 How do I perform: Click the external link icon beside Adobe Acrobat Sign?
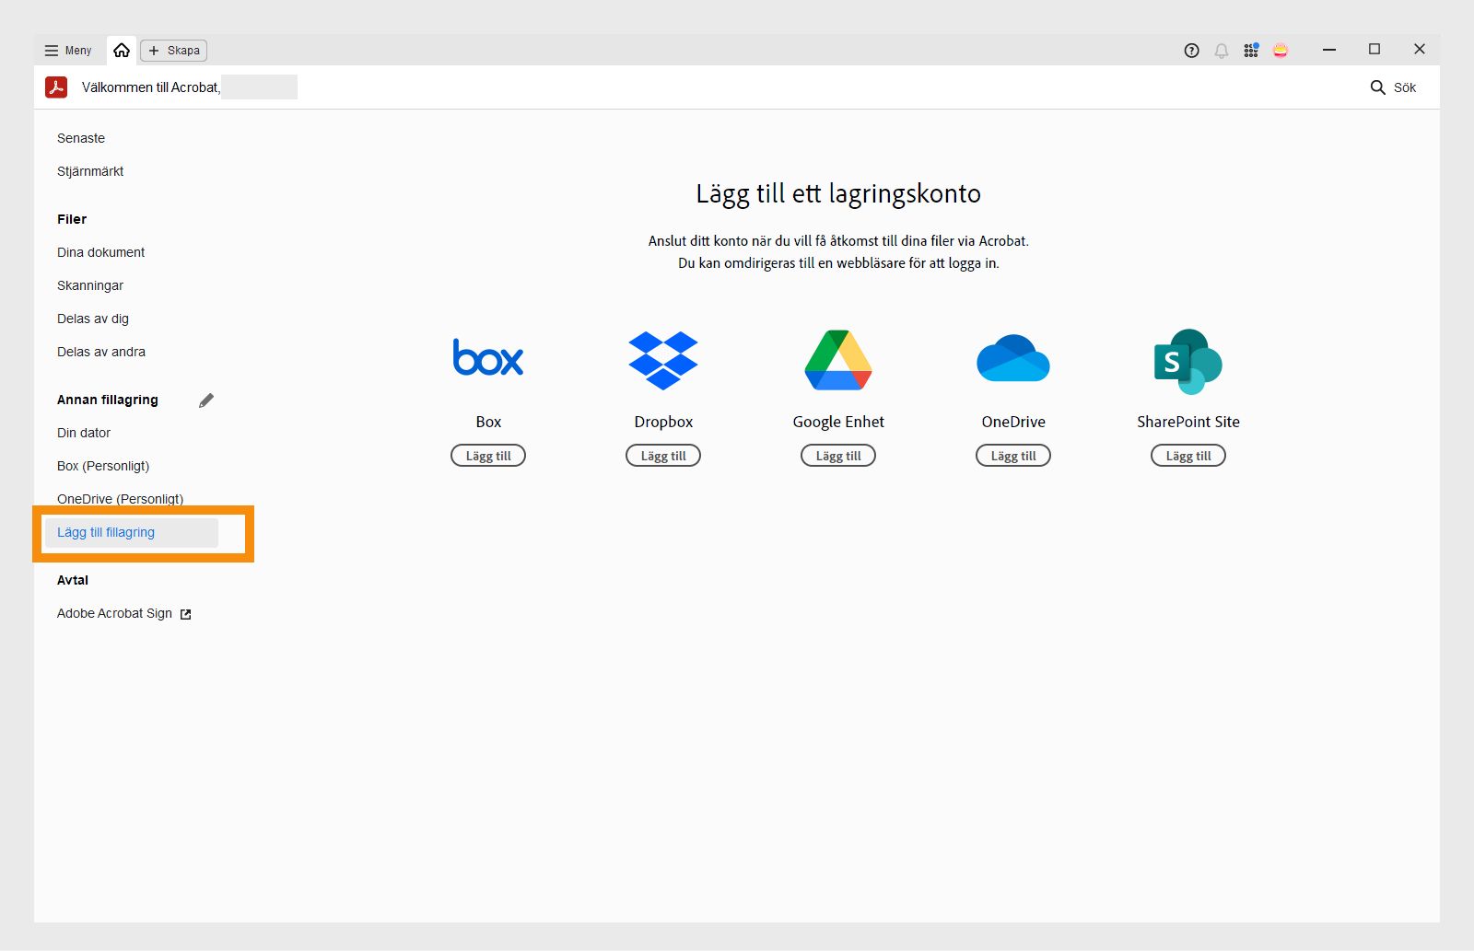(186, 613)
